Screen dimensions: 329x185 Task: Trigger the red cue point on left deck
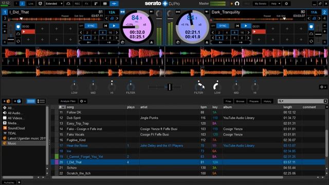(x=28, y=32)
